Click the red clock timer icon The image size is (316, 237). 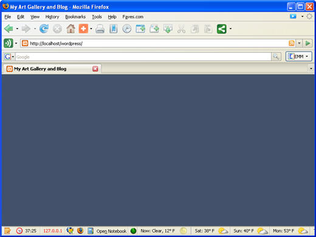(19, 231)
